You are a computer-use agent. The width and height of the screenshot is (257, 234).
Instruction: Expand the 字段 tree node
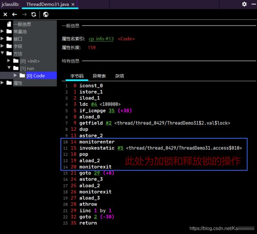[2, 46]
